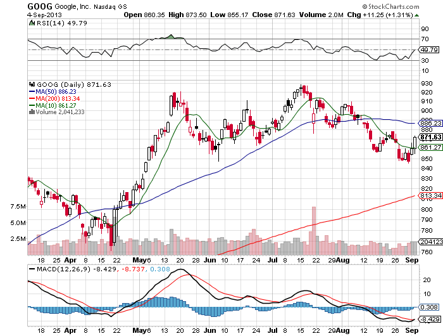The image size is (443, 336).
Task: Click the 49.79 RSI axis tag
Action: click(x=430, y=50)
